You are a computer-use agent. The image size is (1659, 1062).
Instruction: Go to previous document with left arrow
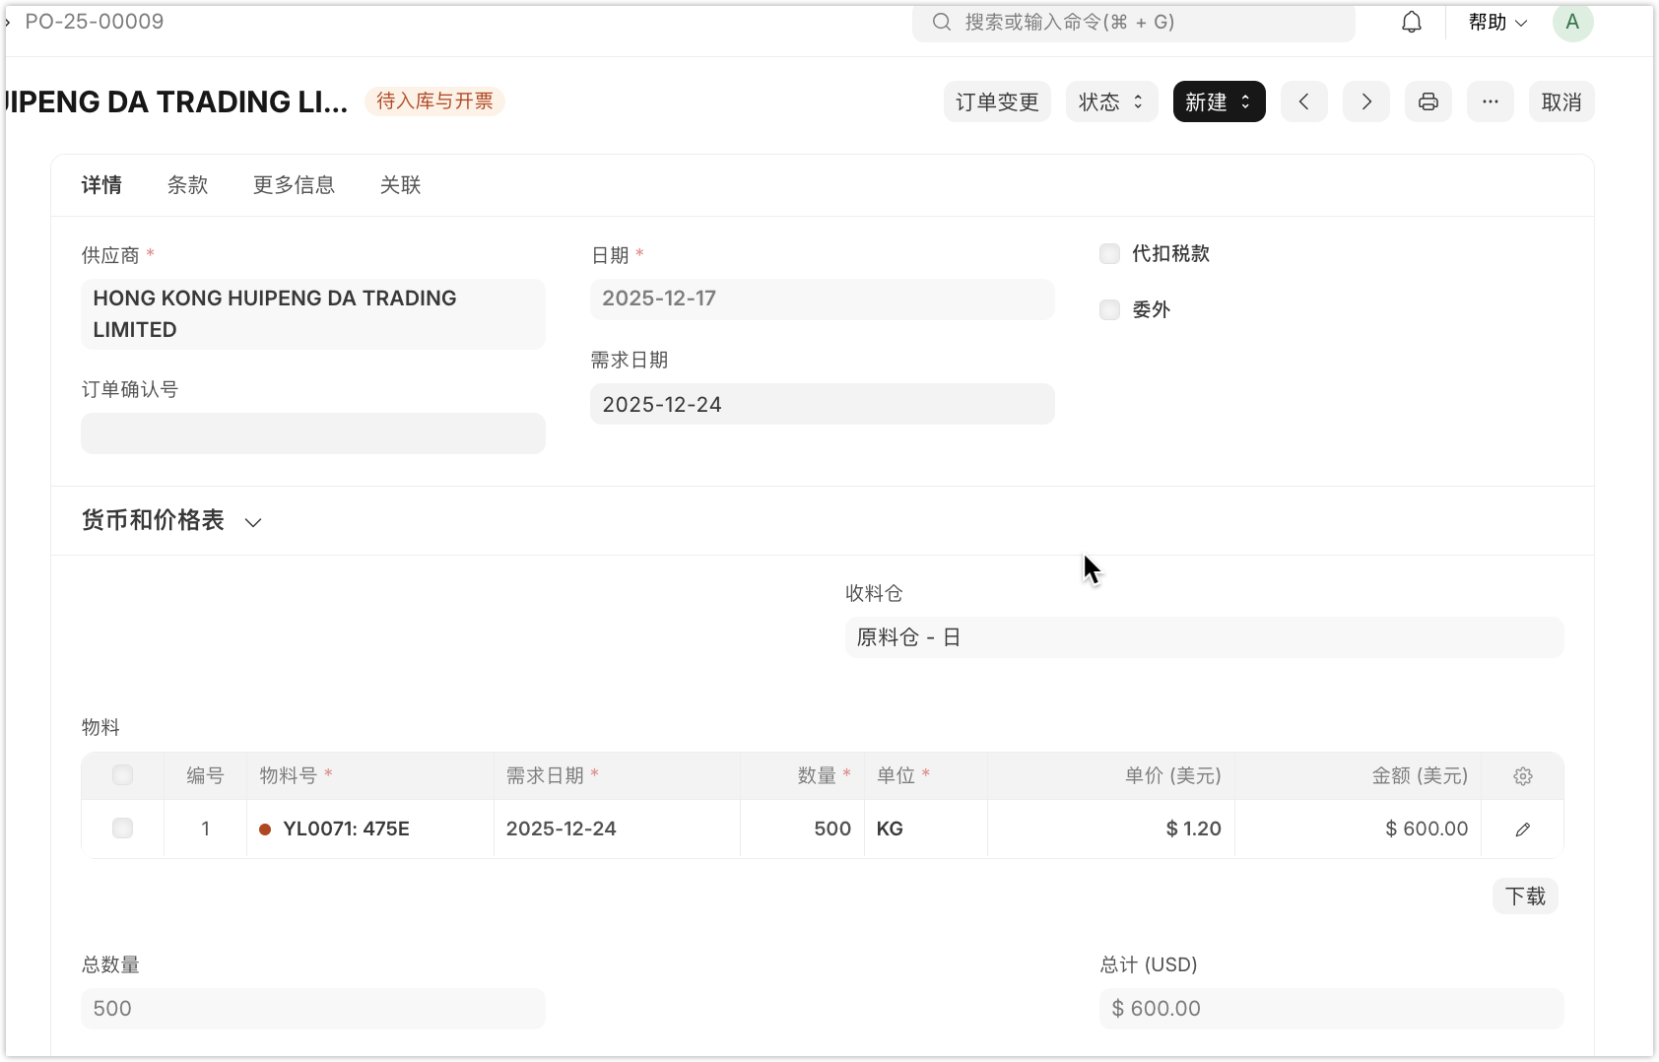coord(1303,101)
